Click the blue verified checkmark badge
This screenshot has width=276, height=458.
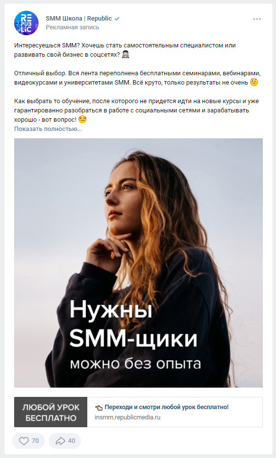tap(117, 19)
